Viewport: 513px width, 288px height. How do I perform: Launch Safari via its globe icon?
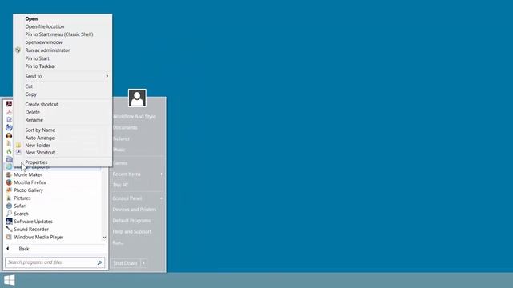(9, 206)
